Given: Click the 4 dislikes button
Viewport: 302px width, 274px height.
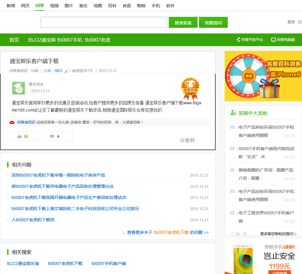Looking at the screenshot, I should [58, 136].
